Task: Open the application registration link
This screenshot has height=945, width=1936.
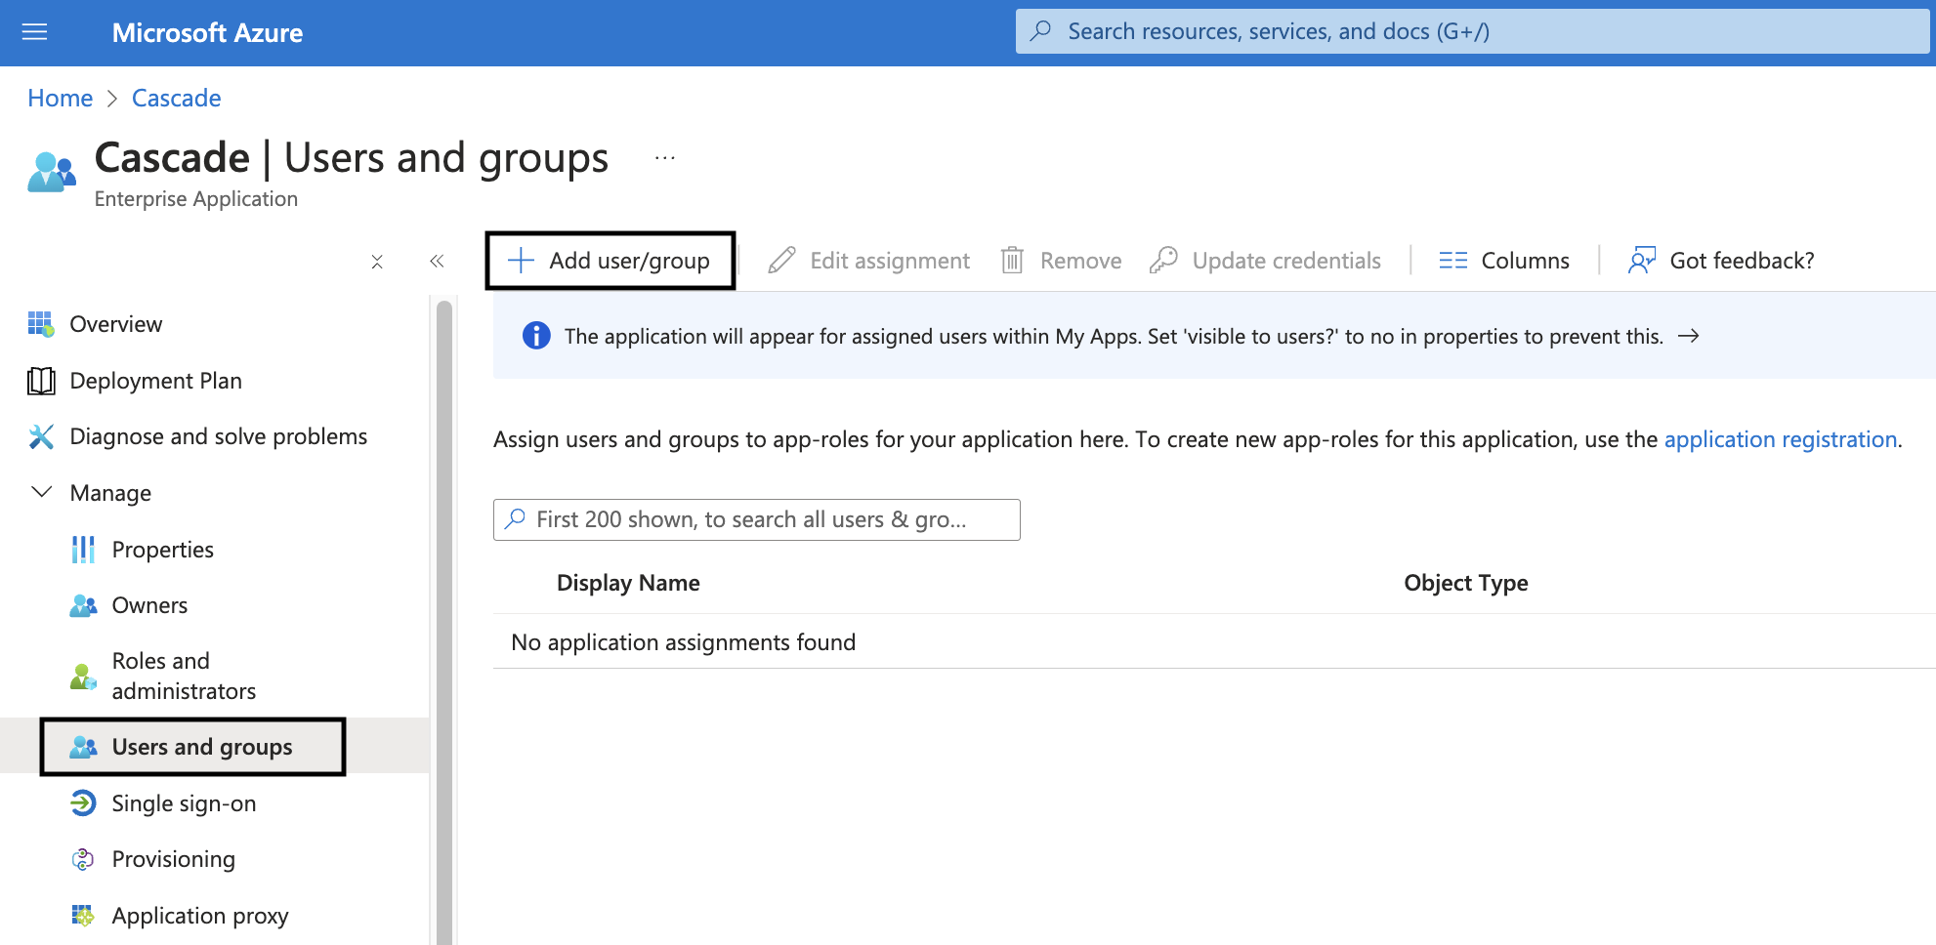Action: [x=1780, y=439]
